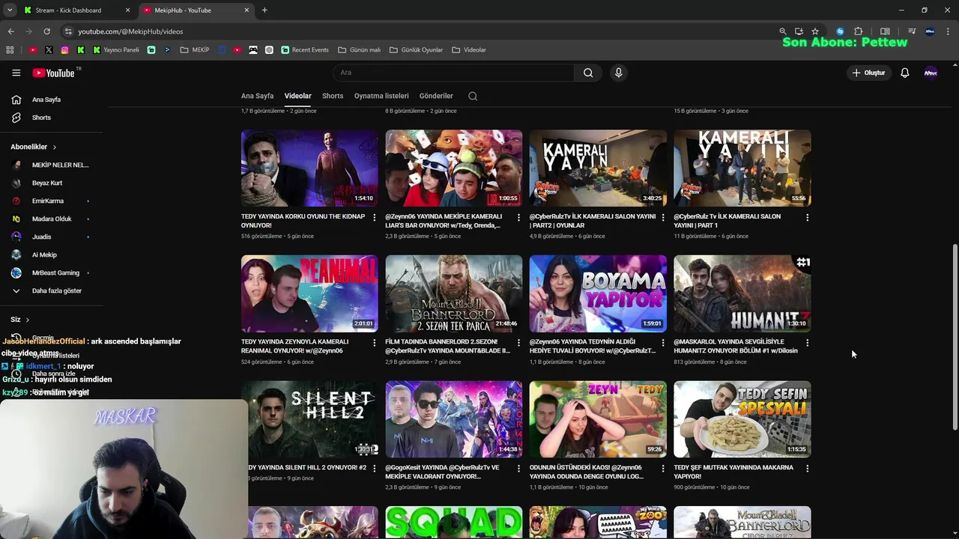Open options menu for THE KIDNAP video
This screenshot has height=539, width=959.
[x=374, y=217]
